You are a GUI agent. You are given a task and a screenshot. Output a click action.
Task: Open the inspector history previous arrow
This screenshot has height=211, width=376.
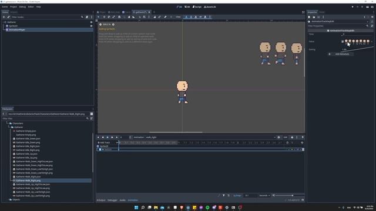coord(364,17)
